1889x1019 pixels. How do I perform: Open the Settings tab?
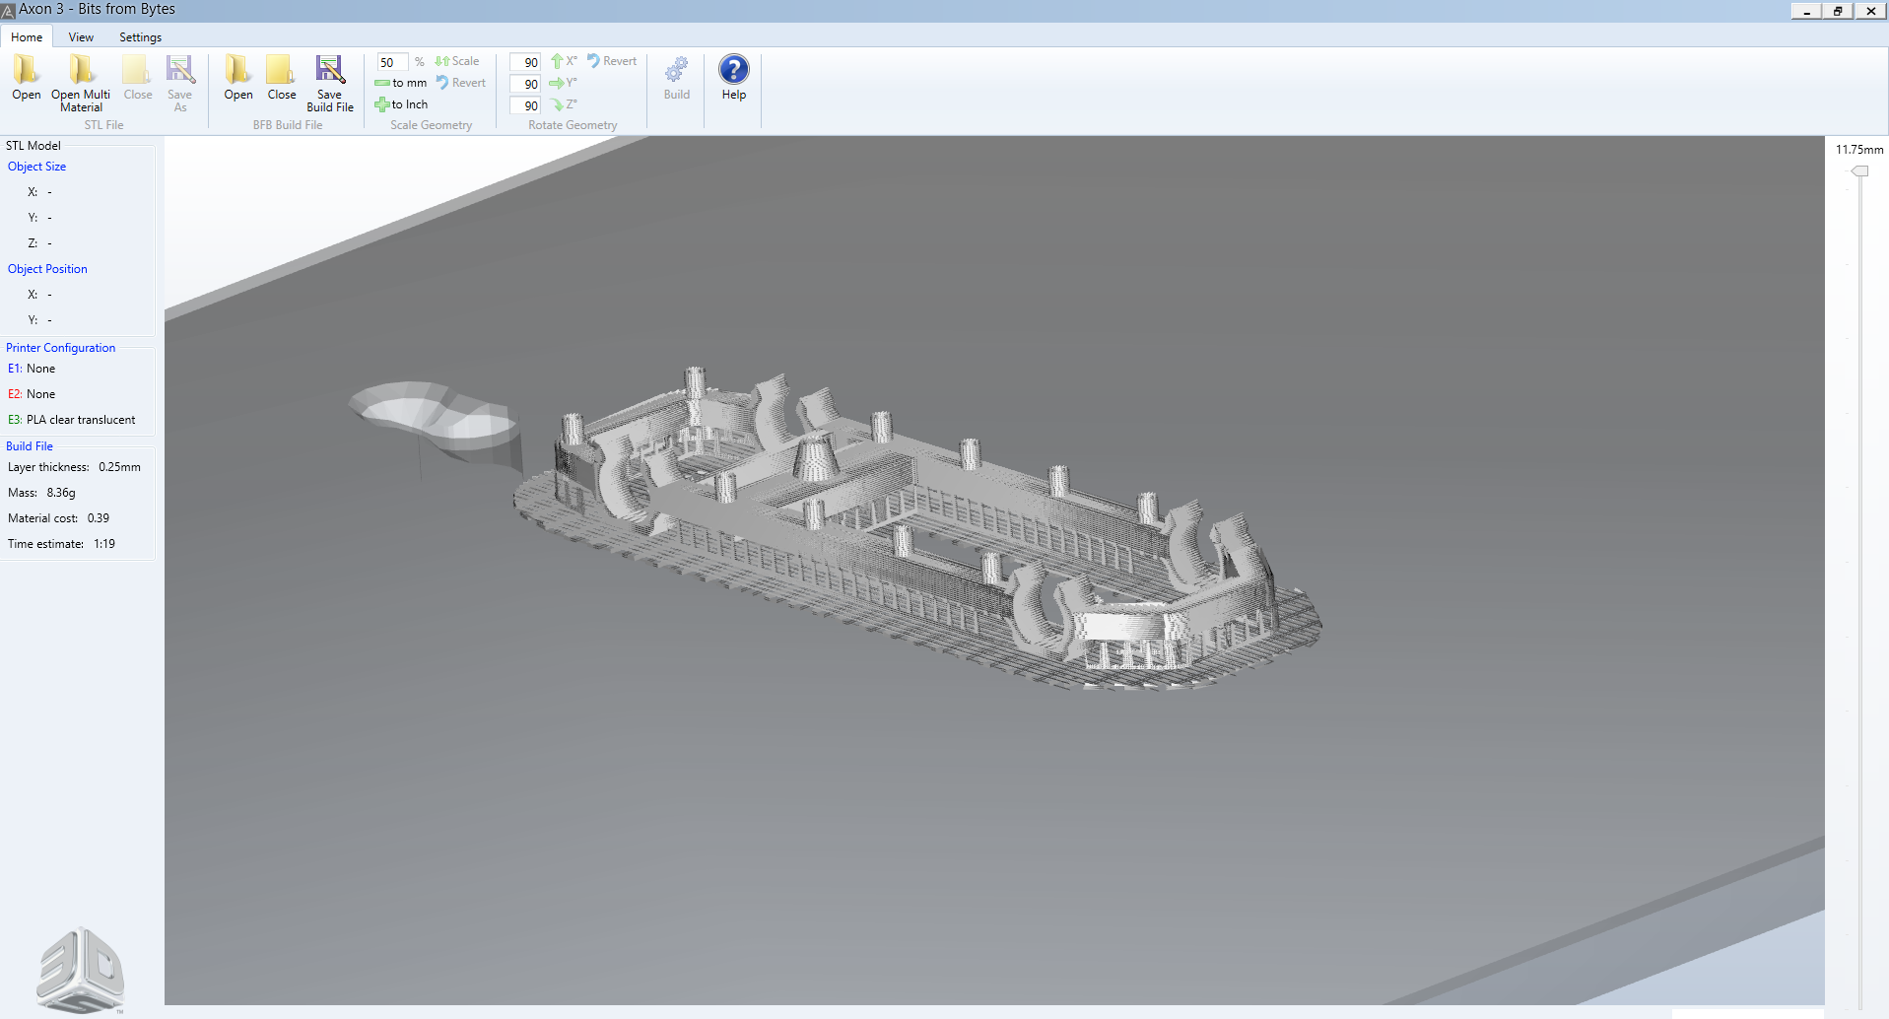(x=140, y=37)
